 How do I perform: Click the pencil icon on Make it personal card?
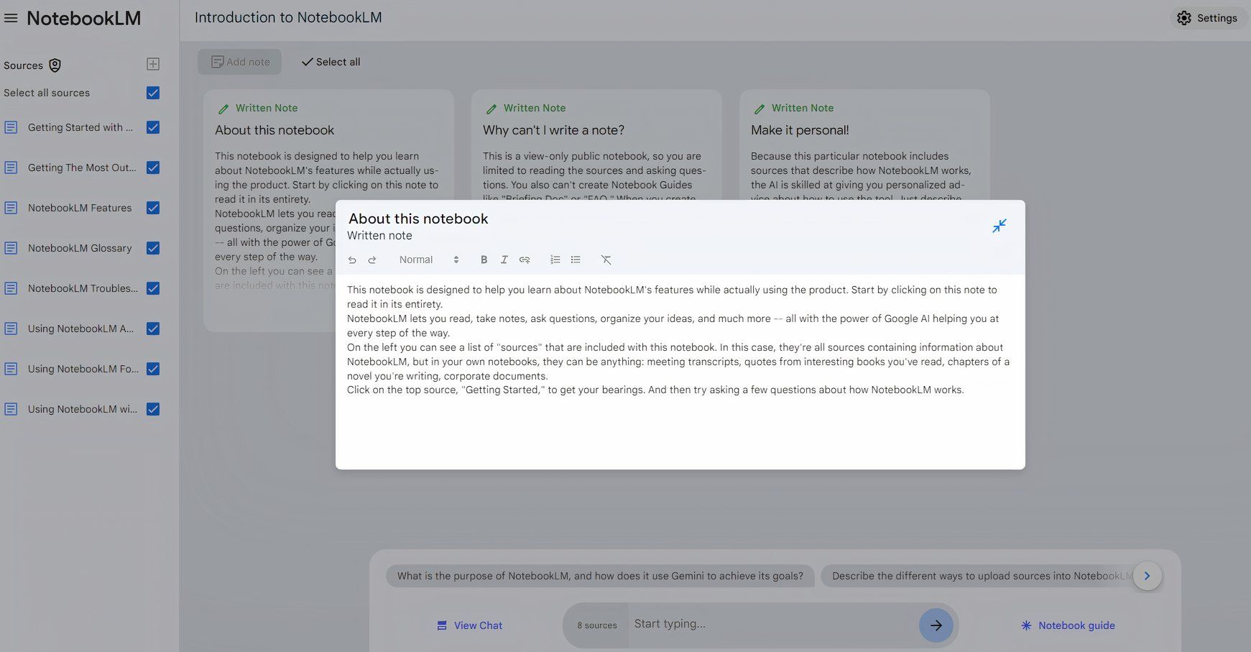[x=760, y=109]
